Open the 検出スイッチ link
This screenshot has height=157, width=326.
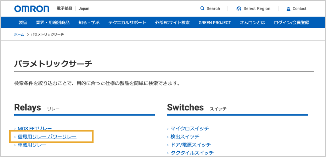(x=185, y=136)
